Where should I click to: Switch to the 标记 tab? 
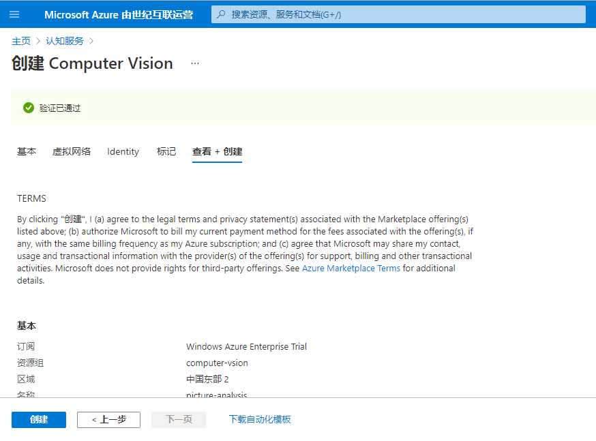tap(166, 151)
